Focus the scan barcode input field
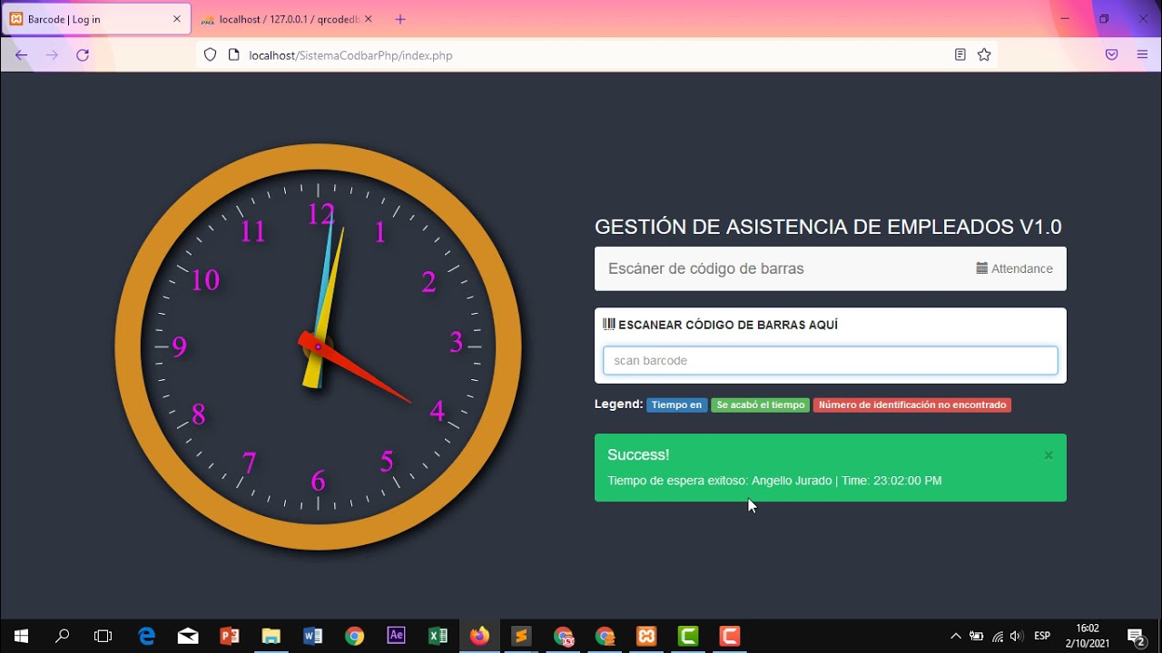Screen dimensions: 1162x653 [831, 360]
